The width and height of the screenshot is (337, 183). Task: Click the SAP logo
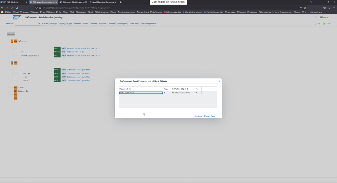(x=17, y=17)
